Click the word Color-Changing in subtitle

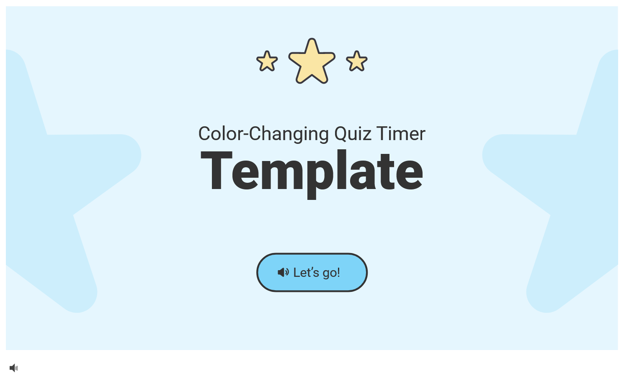(x=263, y=134)
